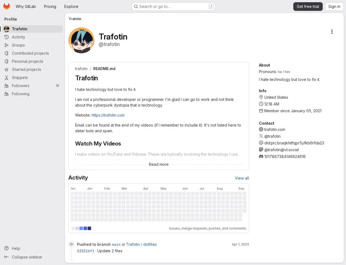Screen dimensions: 346x265
Task: Click the lightest legend color square
Action: pyautogui.click(x=73, y=228)
